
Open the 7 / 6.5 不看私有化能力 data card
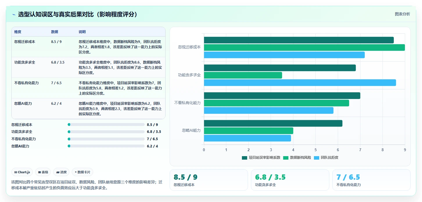(x=371, y=180)
